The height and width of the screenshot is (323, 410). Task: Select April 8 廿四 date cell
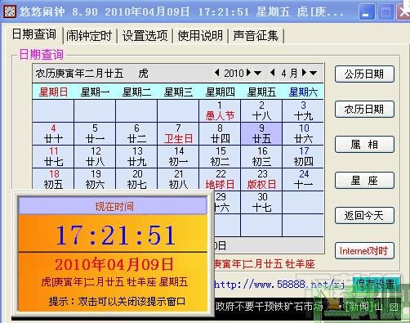click(x=220, y=133)
